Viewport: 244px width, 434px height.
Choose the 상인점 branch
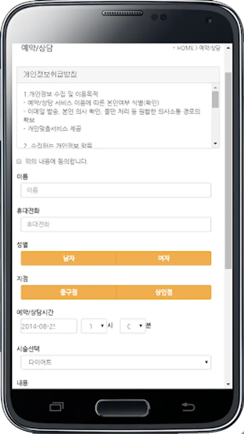(x=164, y=292)
